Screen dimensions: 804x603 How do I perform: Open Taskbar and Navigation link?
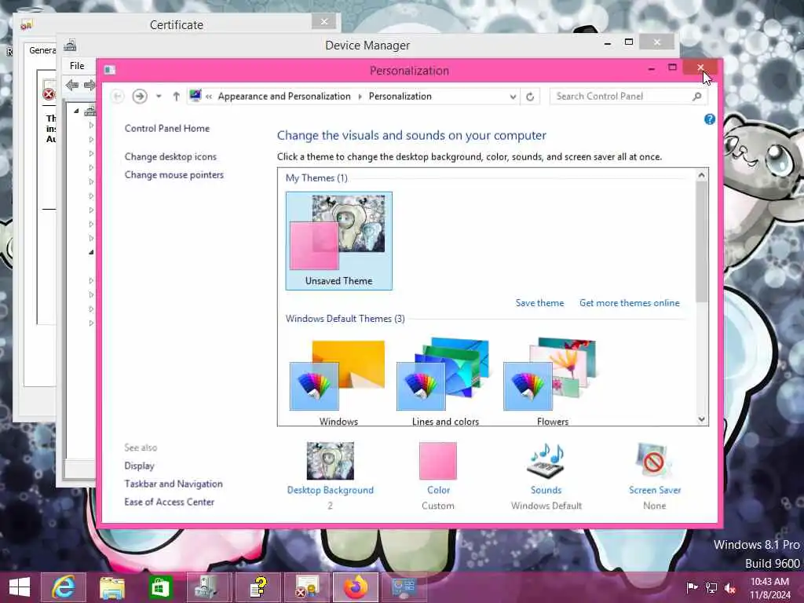pos(174,484)
